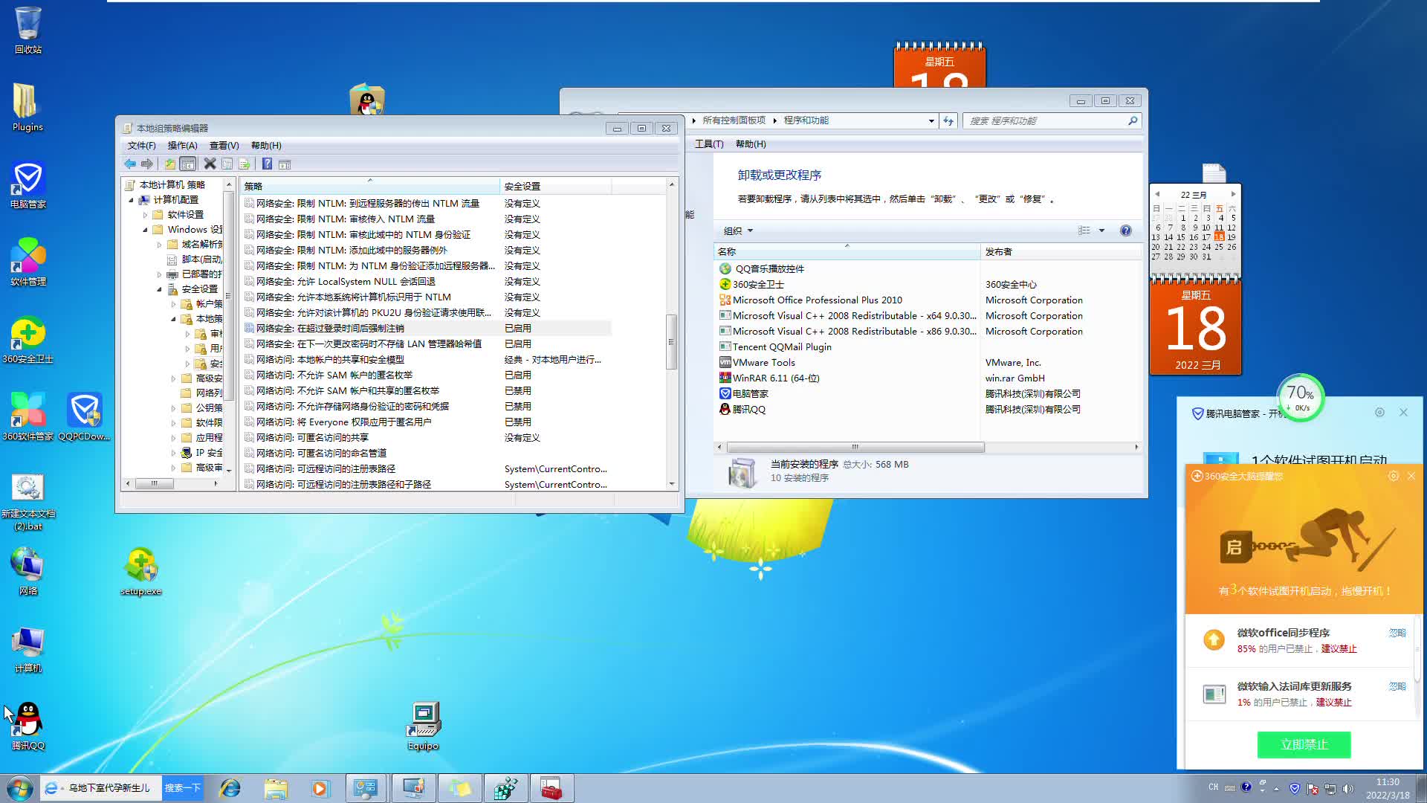The image size is (1427, 803).
Task: Open settings gear on 腾讯电脑管家 popup
Action: tap(1379, 413)
